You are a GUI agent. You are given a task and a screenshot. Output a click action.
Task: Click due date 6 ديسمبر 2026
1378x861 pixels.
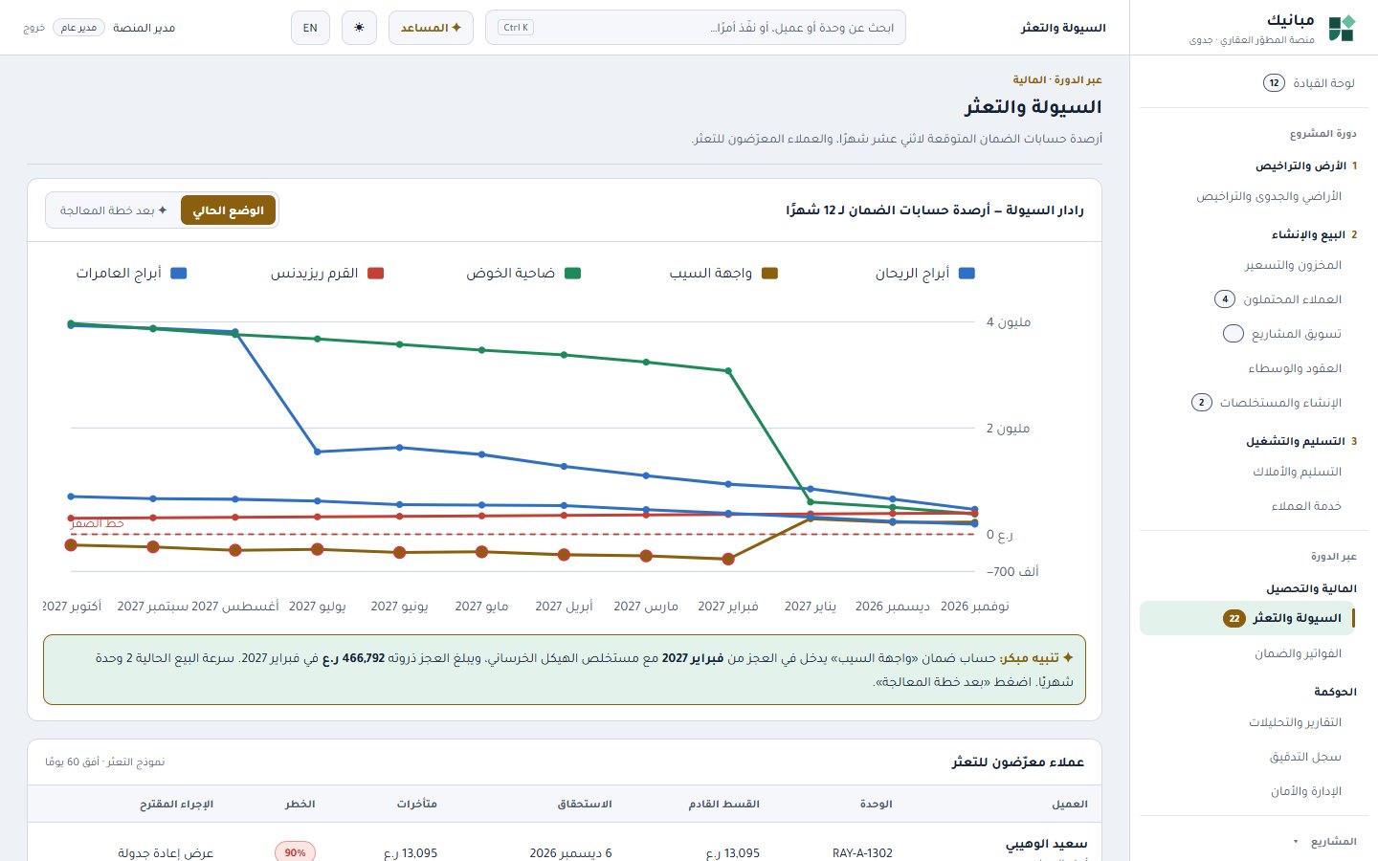click(570, 853)
